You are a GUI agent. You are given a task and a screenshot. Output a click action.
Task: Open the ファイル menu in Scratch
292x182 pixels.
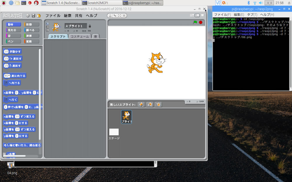(x=53, y=16)
